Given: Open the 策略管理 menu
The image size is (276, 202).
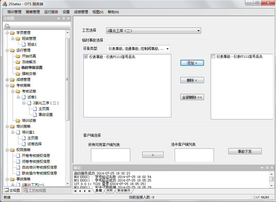Looking at the screenshot, I should (x=33, y=12).
